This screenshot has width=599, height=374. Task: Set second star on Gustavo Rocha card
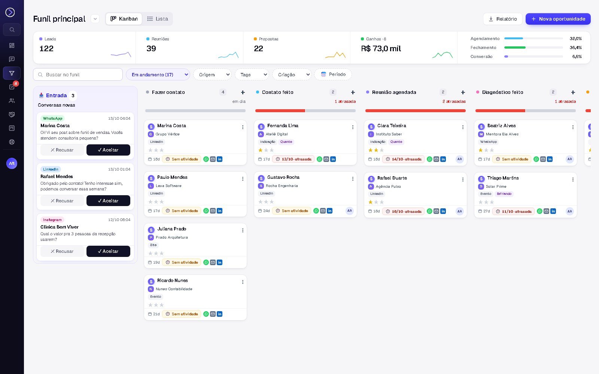(x=266, y=202)
